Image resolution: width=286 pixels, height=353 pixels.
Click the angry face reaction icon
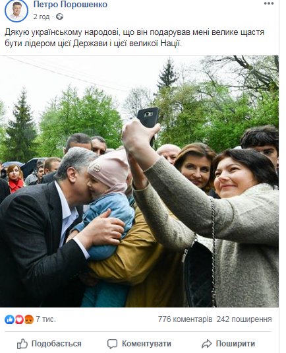click(x=29, y=319)
